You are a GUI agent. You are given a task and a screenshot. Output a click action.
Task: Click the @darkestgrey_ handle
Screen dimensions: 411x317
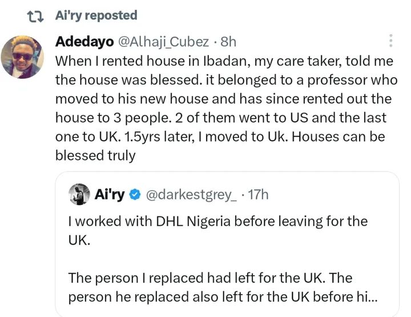[x=192, y=194]
